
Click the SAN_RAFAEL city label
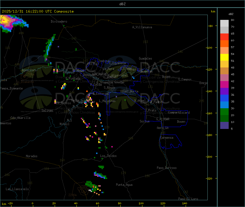(x=100, y=74)
